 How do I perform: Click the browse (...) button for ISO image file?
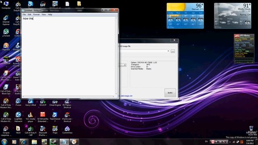point(173,51)
